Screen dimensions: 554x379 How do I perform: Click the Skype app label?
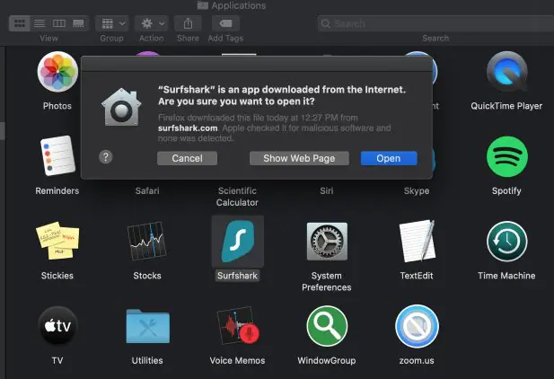pos(417,191)
